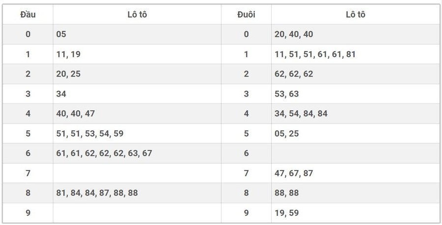The height and width of the screenshot is (225, 442).
Task: Click the "Đuôi" column header
Action: pyautogui.click(x=246, y=15)
